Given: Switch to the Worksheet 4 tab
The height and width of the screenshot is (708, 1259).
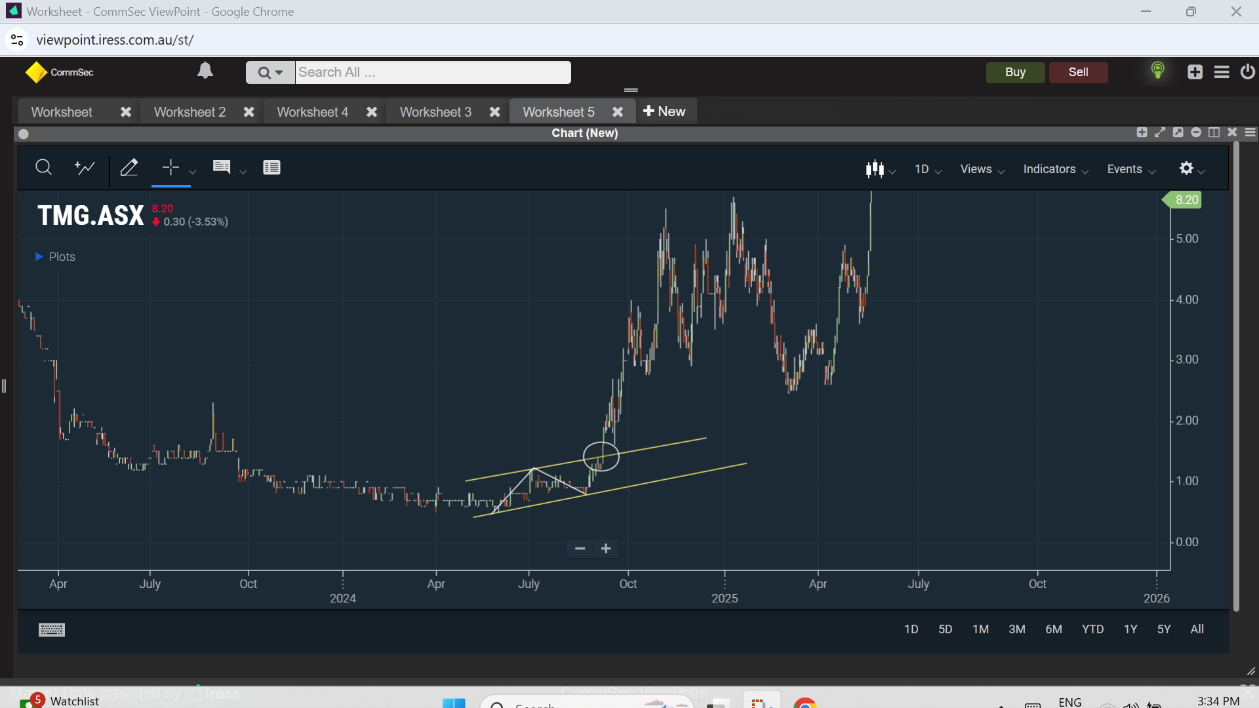Looking at the screenshot, I should click(x=312, y=112).
